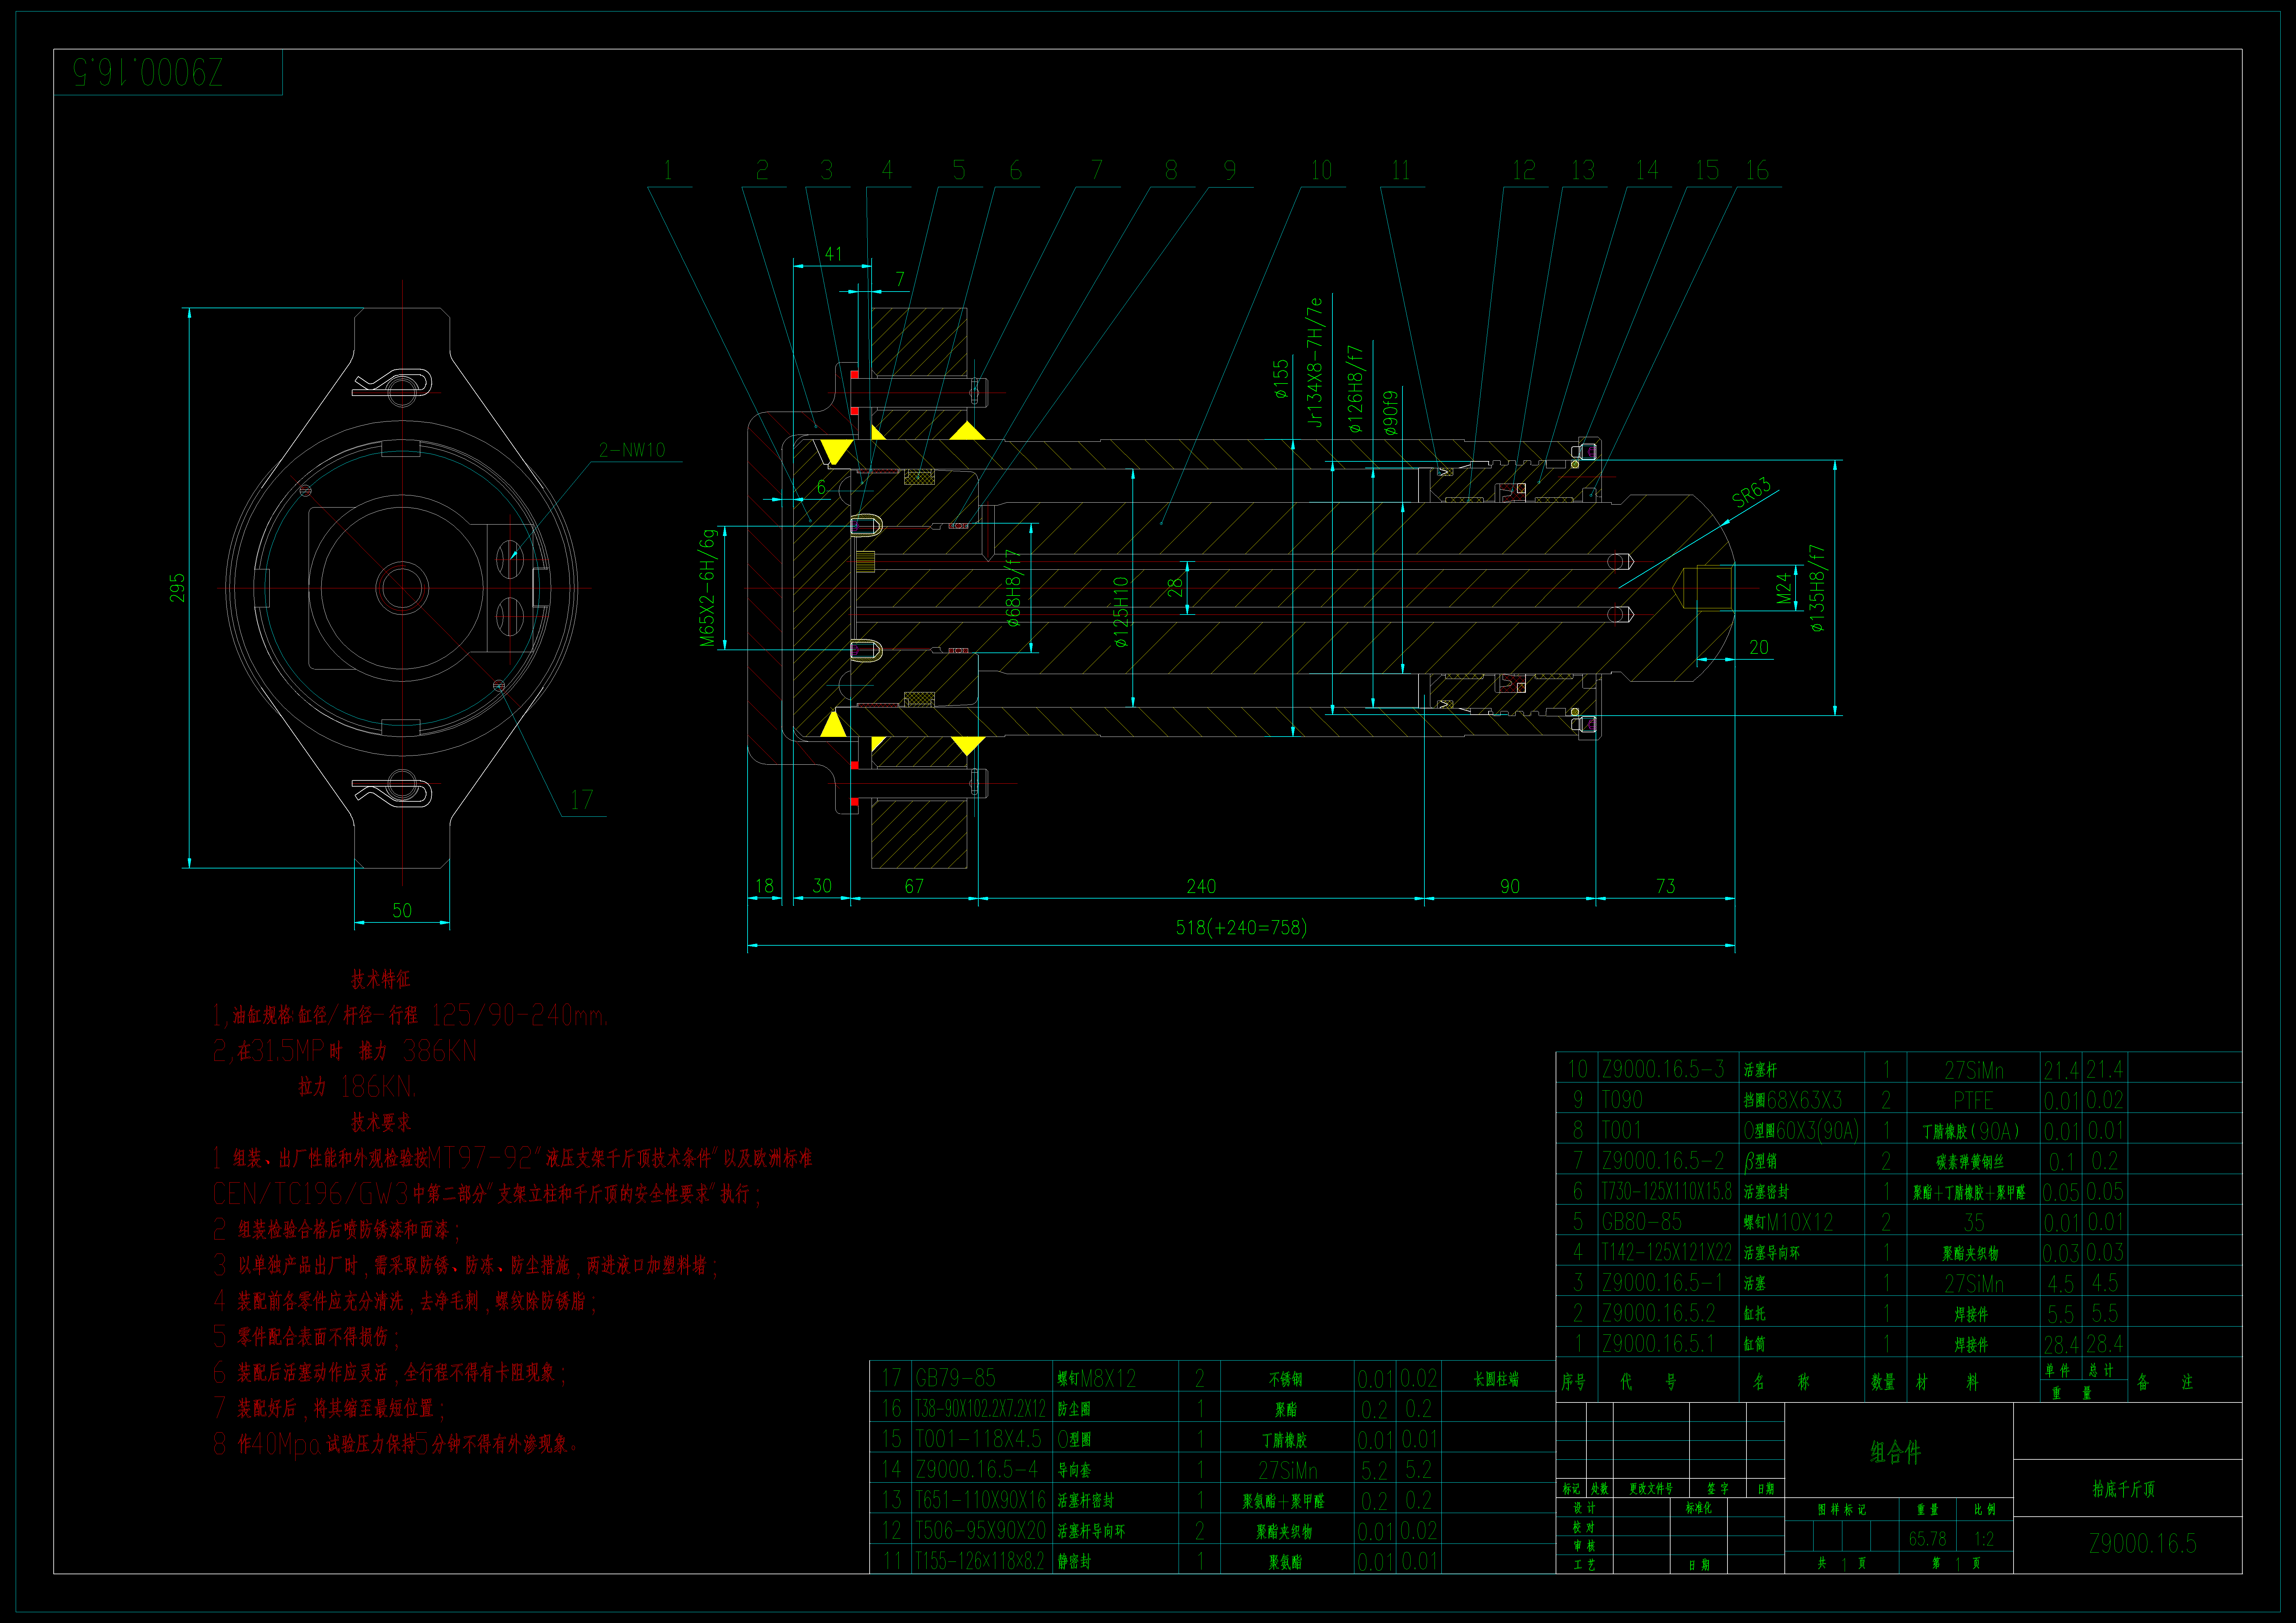Select the 73 length dimension
This screenshot has width=2296, height=1623.
[1665, 886]
